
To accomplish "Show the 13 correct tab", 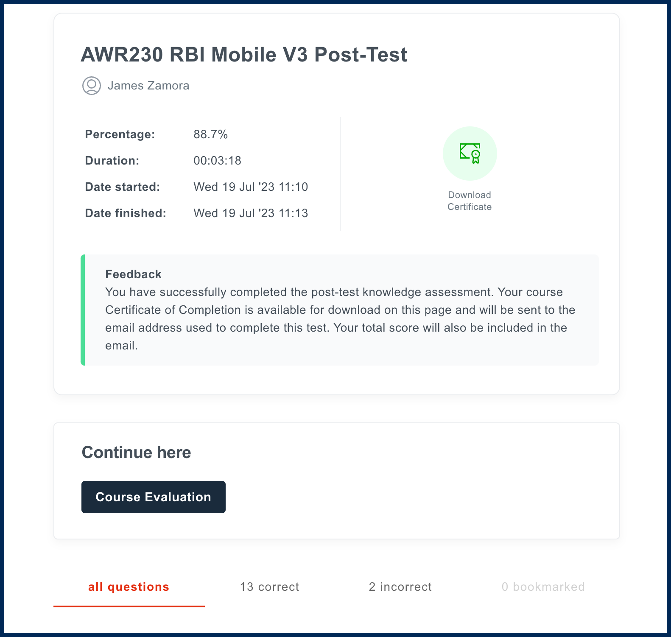I will [x=269, y=587].
